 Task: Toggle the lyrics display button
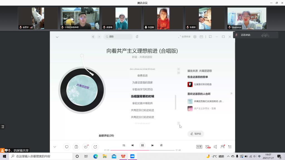point(161,145)
